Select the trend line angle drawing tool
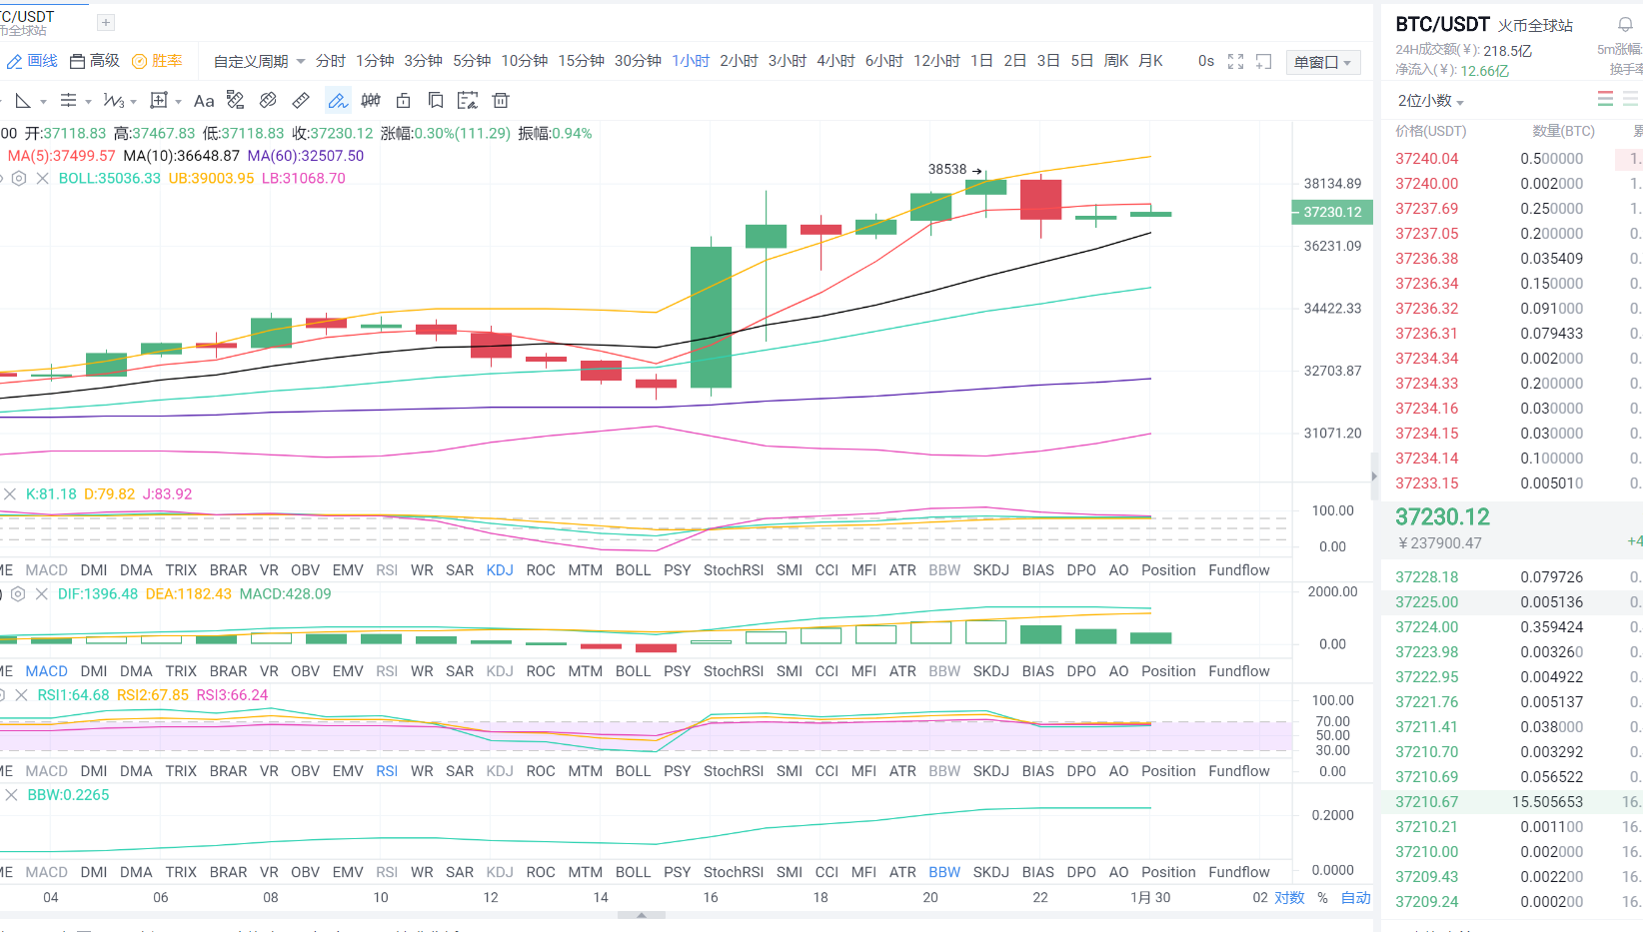The image size is (1643, 932). [x=22, y=101]
